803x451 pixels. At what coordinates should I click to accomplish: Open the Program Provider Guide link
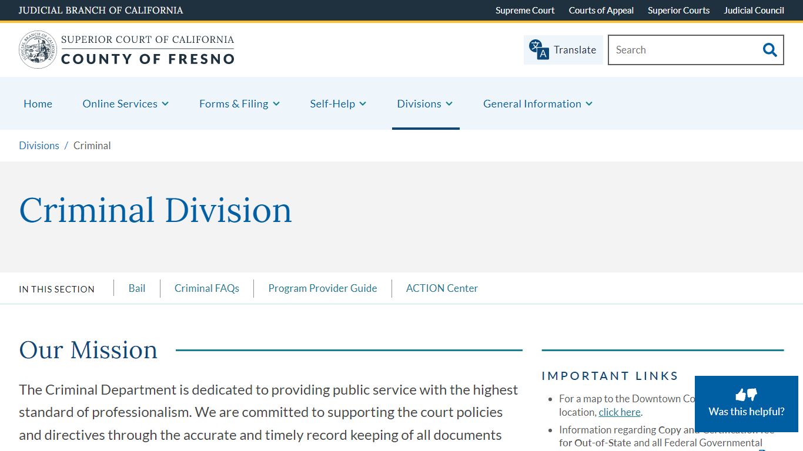click(x=323, y=288)
